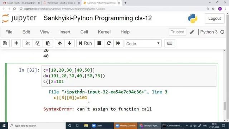Screen dimensions: 229x129
Task: Open Cortana circle on taskbar
Action: click(70, 126)
